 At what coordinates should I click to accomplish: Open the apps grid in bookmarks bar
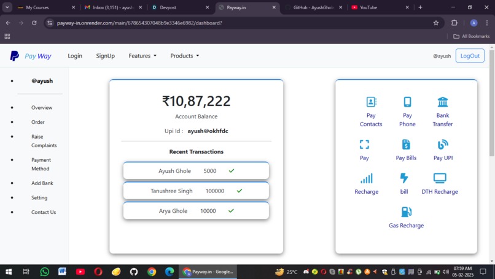pos(7,36)
